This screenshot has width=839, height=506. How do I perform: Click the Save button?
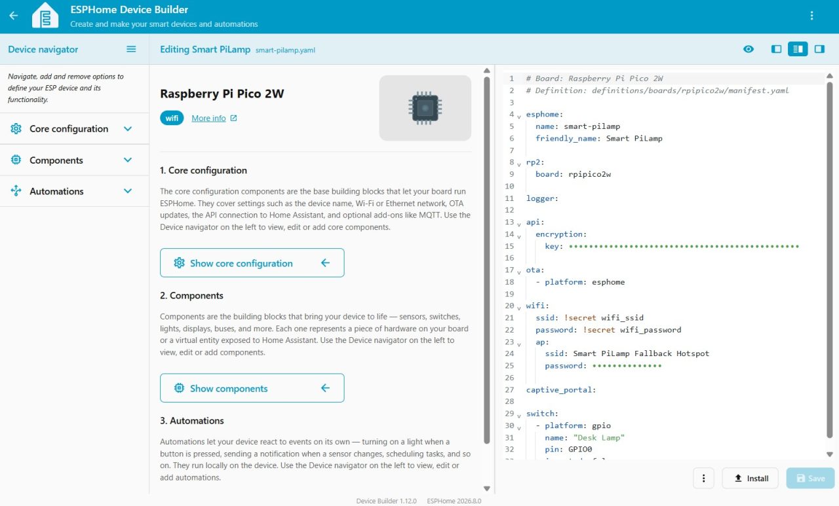(810, 479)
